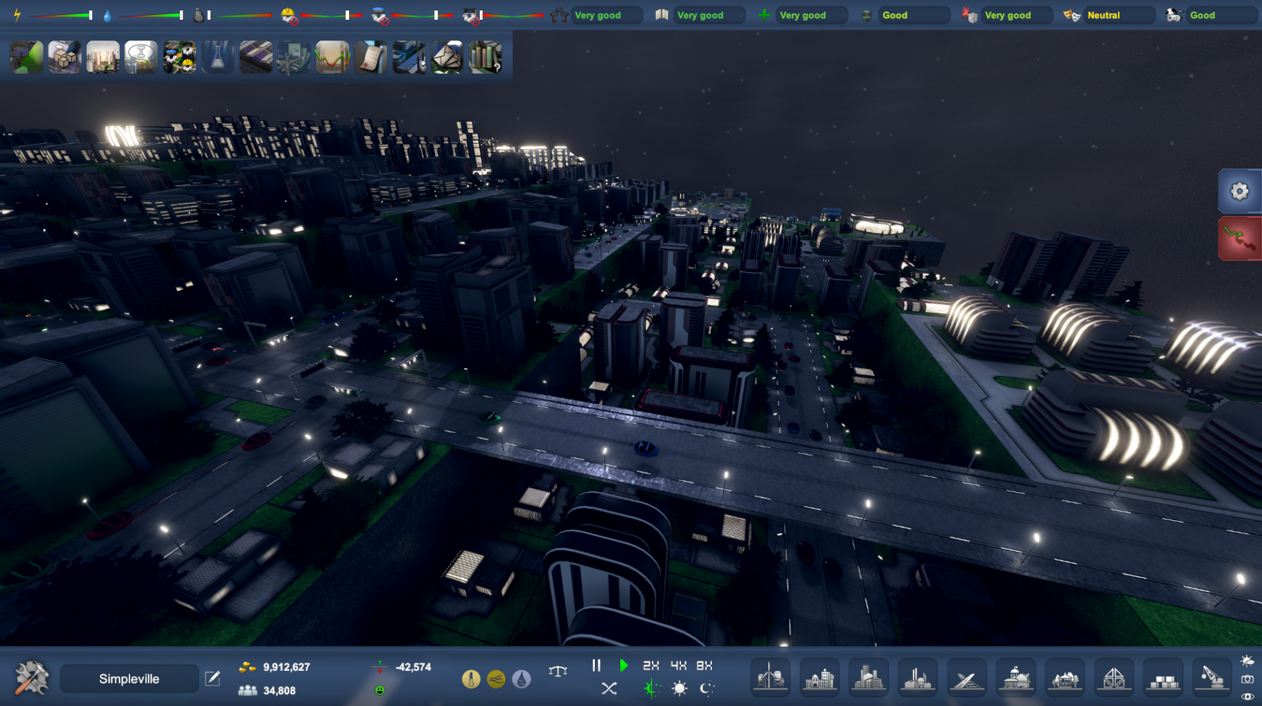
Task: Open the city skyline overview icon
Action: coord(103,57)
